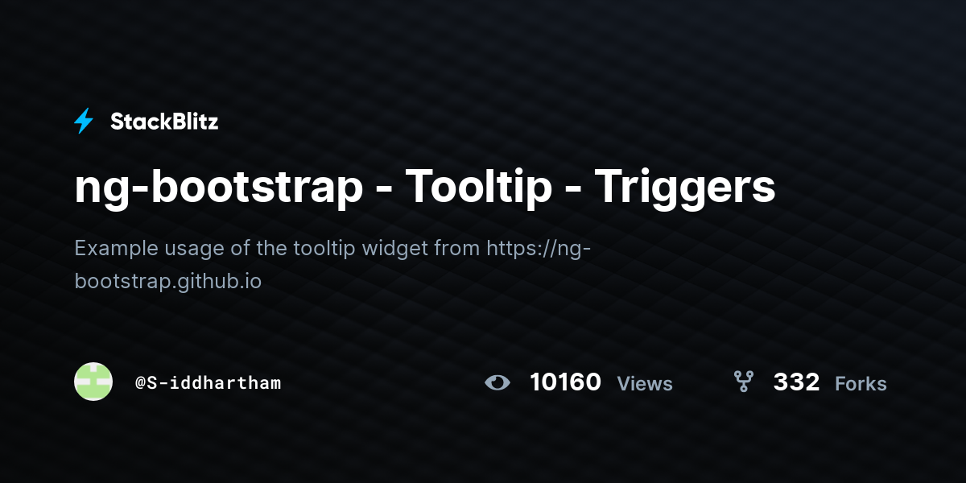Open the https://ng- link in description
The width and height of the screenshot is (966, 483).
539,247
